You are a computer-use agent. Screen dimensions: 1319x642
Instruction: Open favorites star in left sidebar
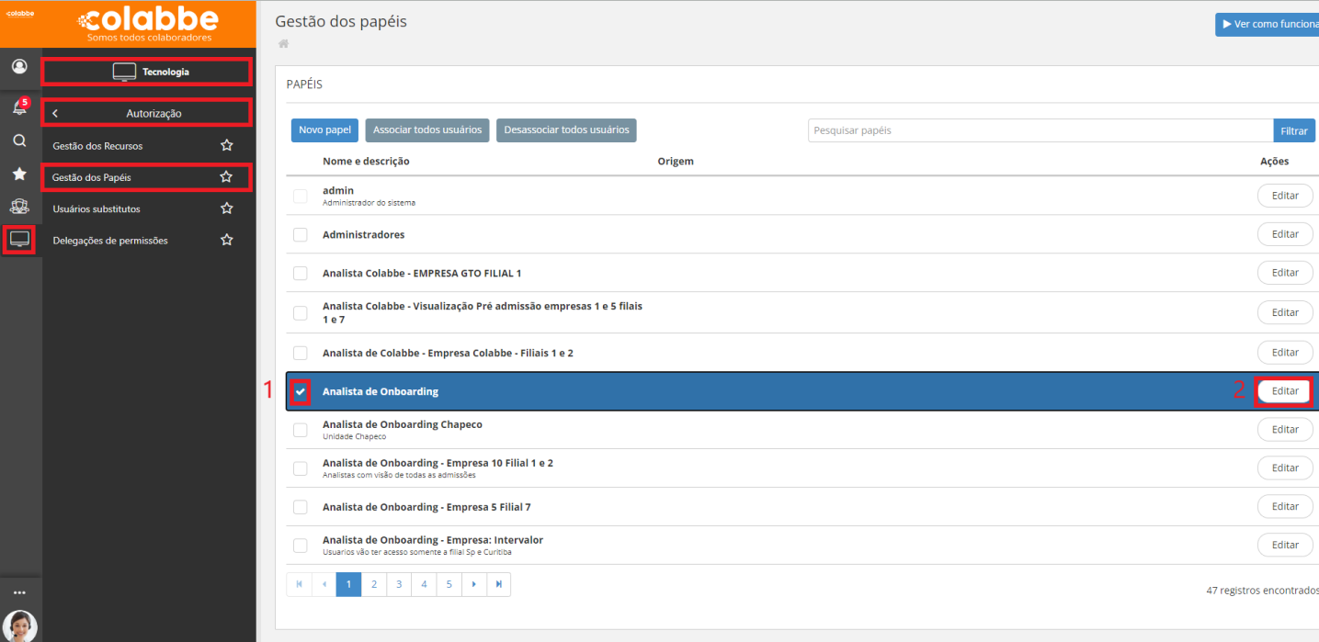point(19,174)
